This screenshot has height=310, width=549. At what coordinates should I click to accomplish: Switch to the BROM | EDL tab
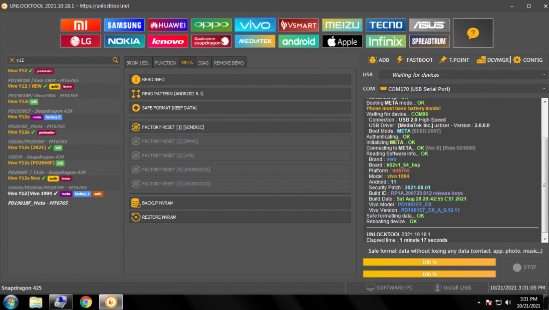click(x=138, y=63)
